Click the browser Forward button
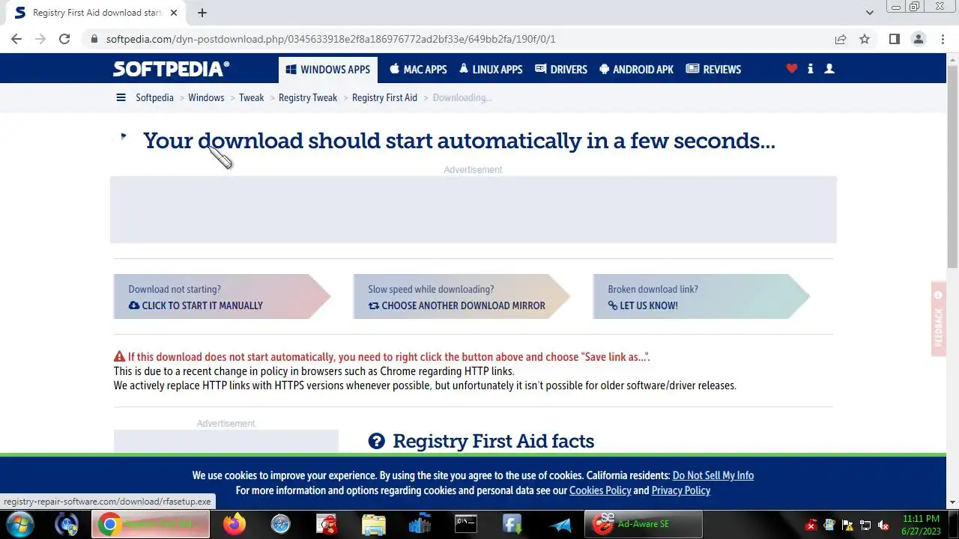The width and height of the screenshot is (959, 539). pos(40,39)
